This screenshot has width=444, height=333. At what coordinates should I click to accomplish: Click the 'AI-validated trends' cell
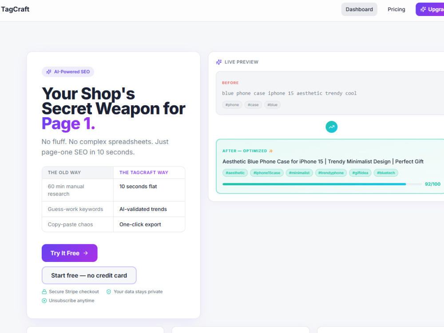149,209
